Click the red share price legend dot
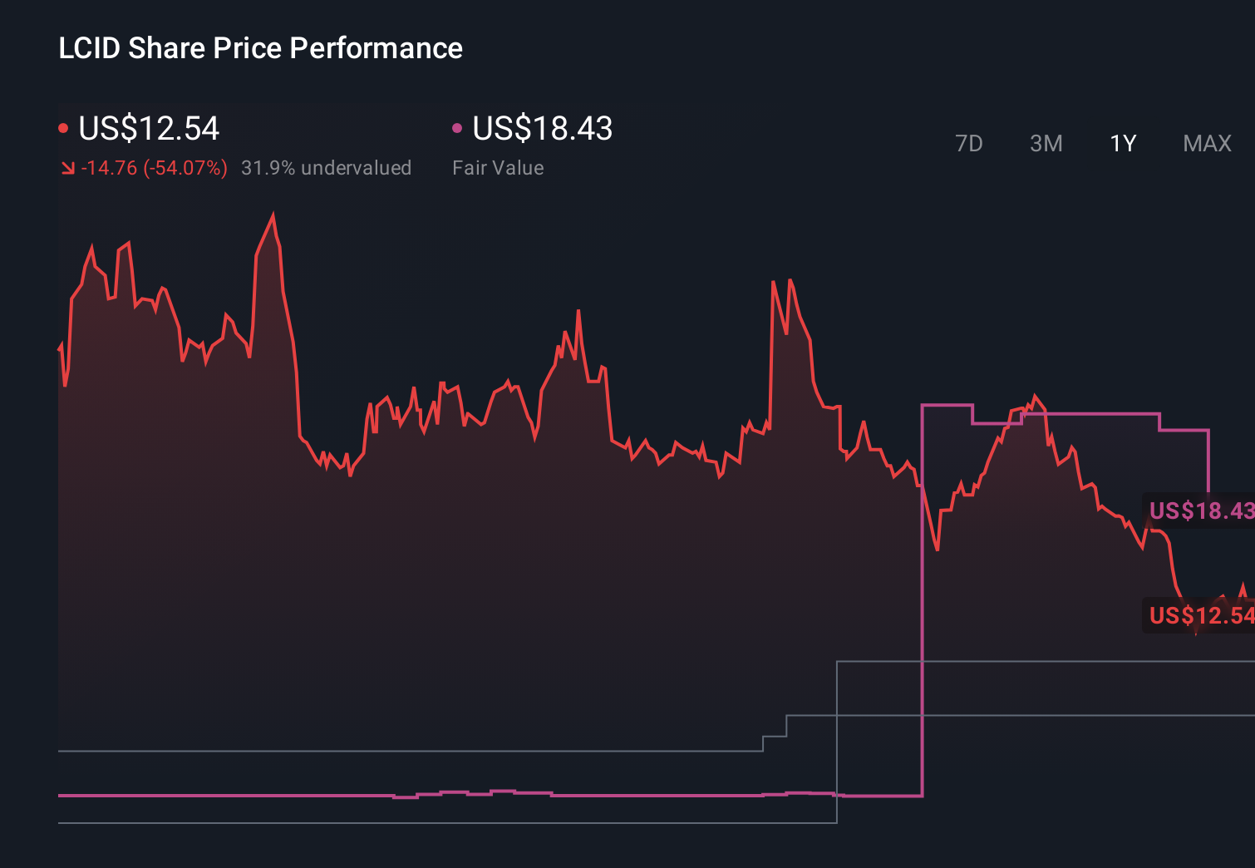 pos(64,127)
